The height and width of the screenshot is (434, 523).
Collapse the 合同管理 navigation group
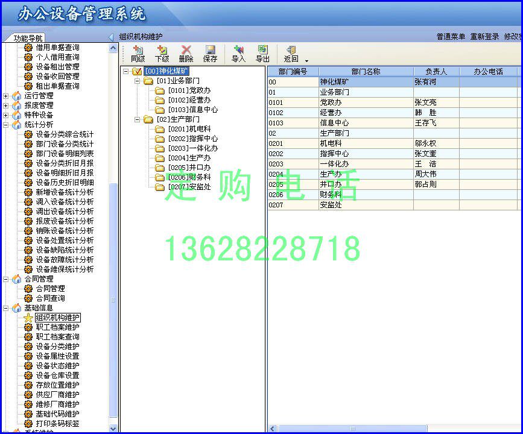5,279
